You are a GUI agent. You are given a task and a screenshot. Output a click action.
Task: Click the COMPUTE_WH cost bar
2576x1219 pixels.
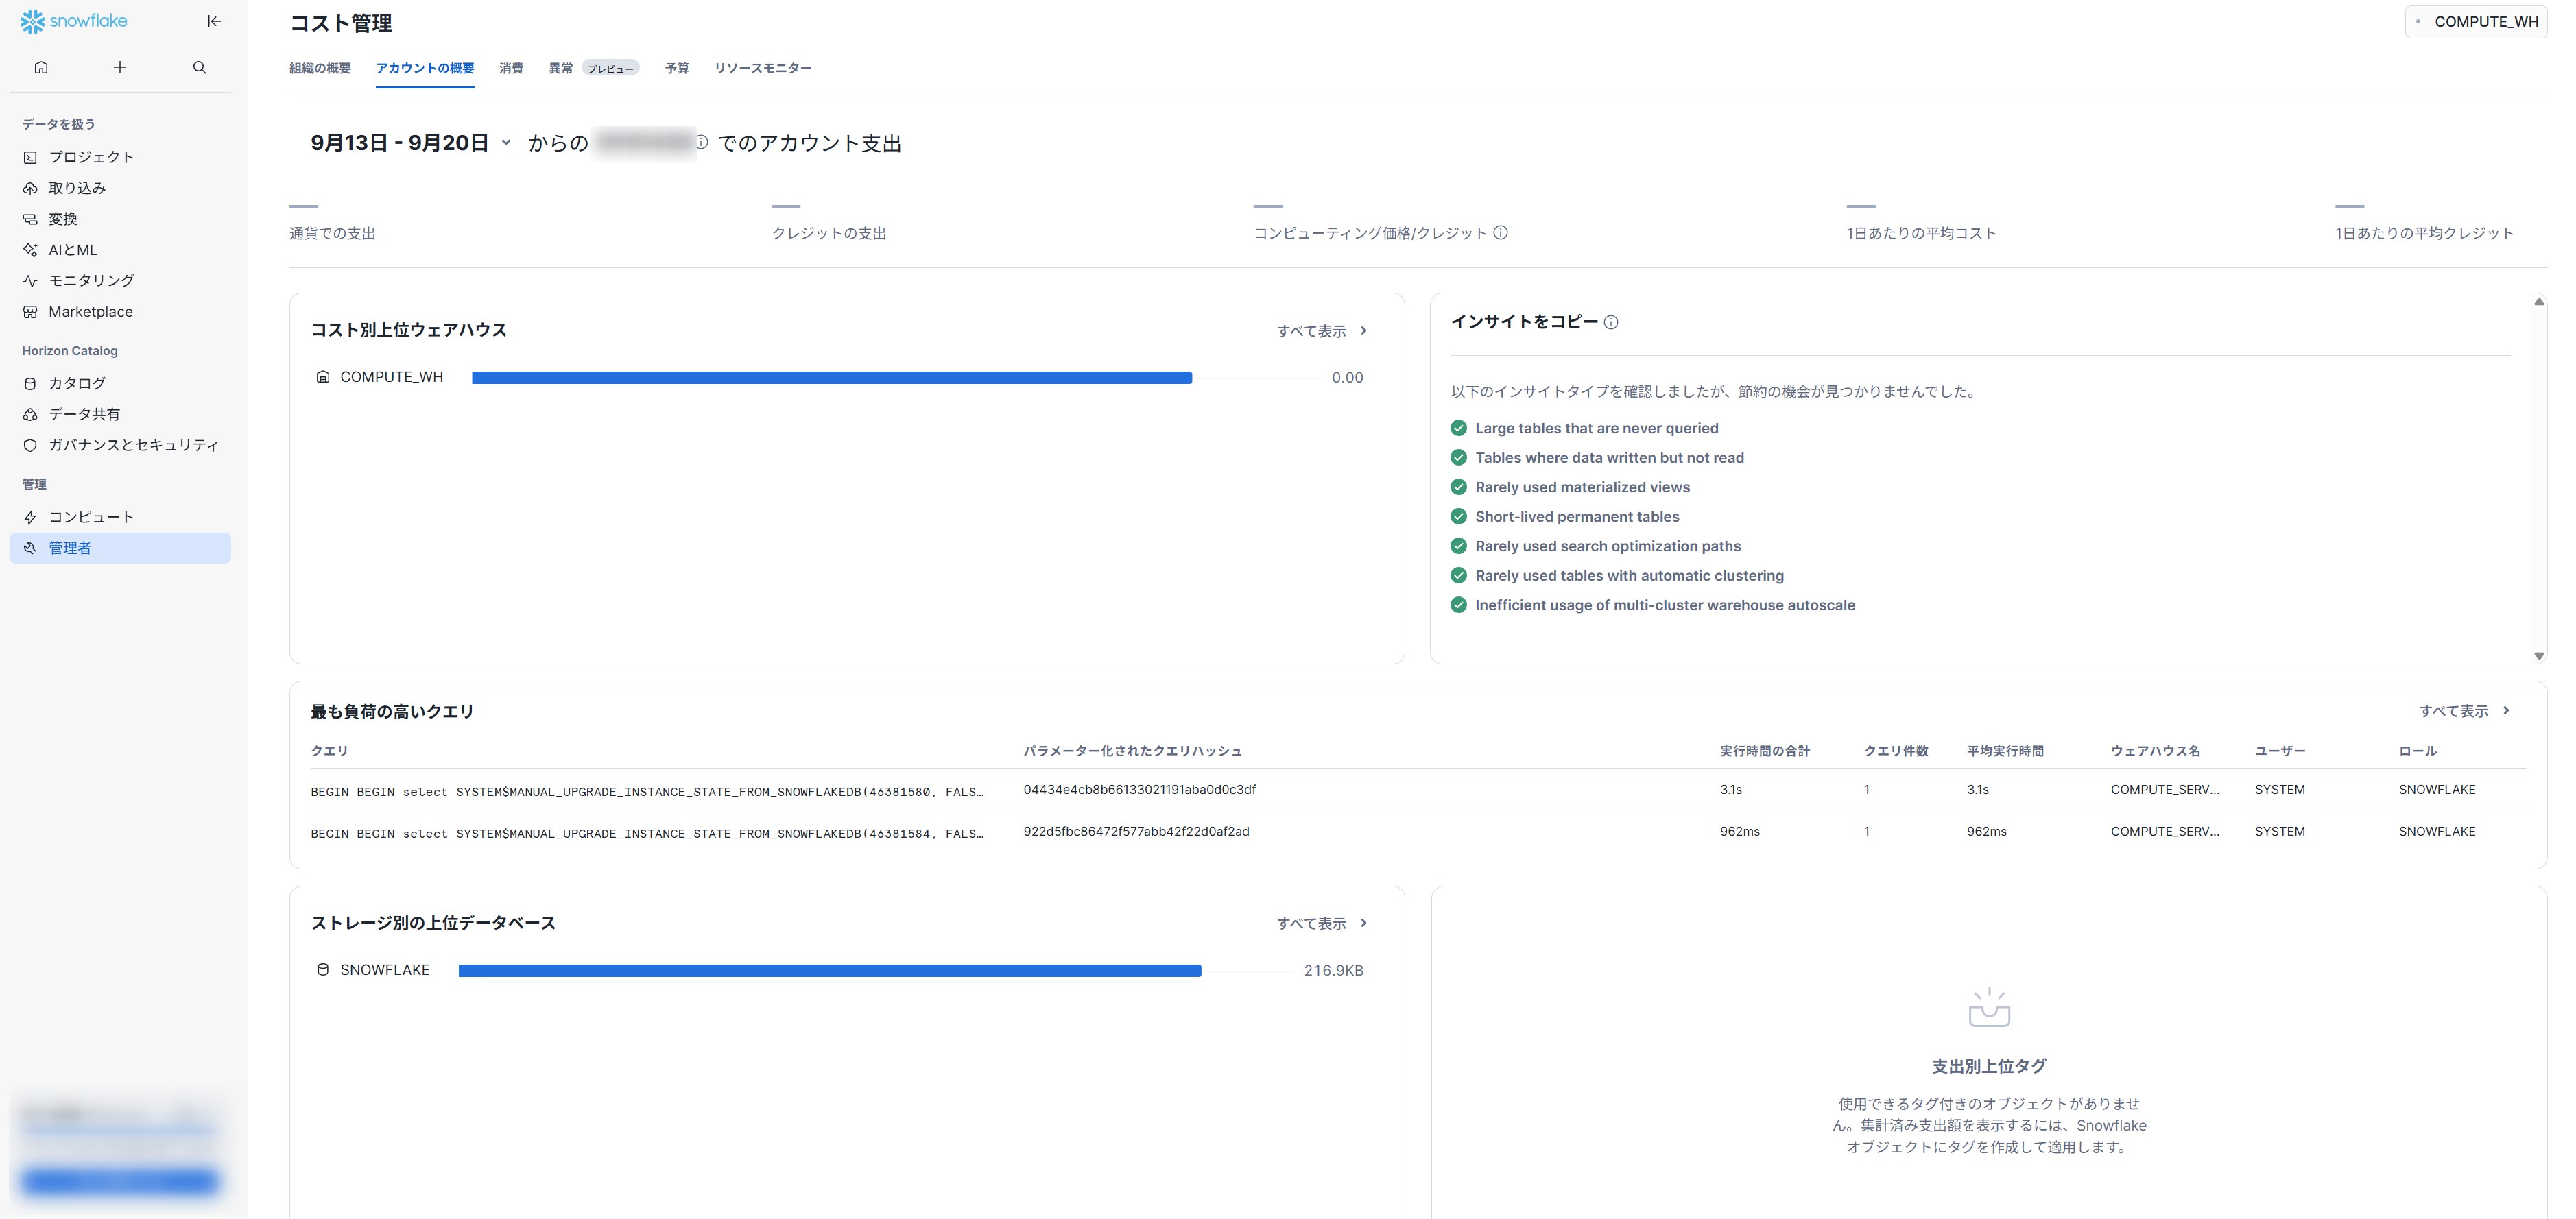click(x=831, y=378)
